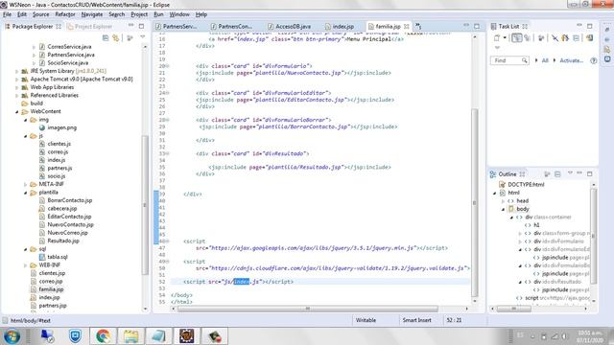The image size is (614, 345).
Task: Select familia.jsp in Package Explorer
Action: coord(51,289)
